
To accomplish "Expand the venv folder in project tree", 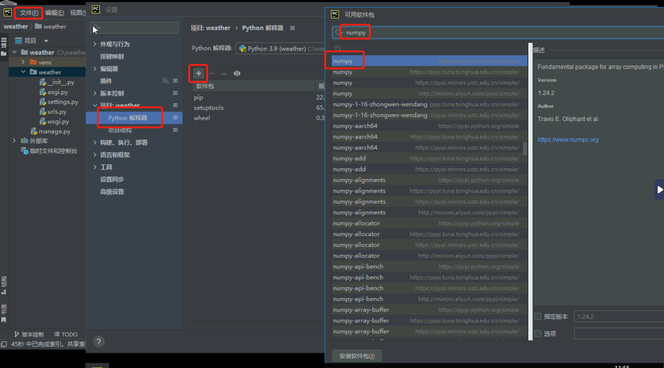I will point(23,62).
